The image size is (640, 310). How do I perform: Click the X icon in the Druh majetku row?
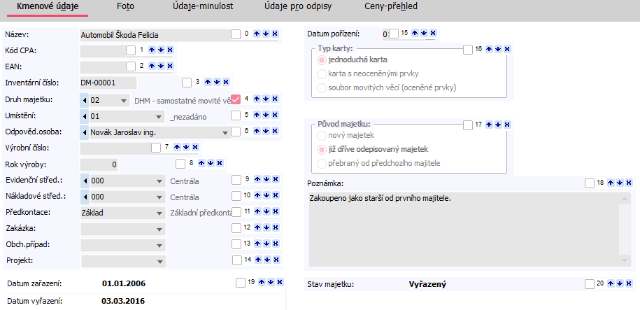click(x=273, y=99)
